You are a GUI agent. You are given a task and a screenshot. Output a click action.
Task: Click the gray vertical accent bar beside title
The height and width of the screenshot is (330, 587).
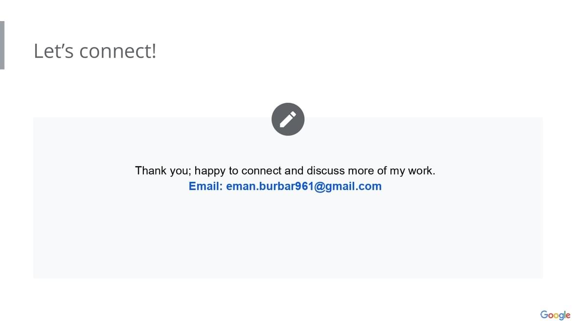pos(2,45)
